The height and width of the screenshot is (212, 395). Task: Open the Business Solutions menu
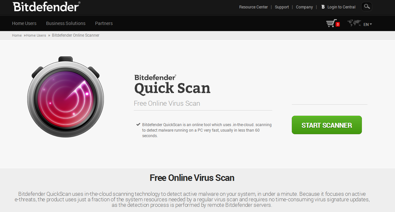click(66, 23)
